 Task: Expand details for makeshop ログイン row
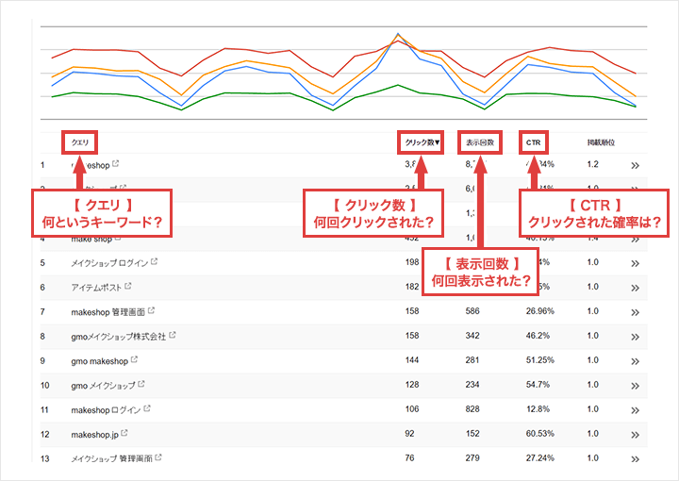[636, 410]
